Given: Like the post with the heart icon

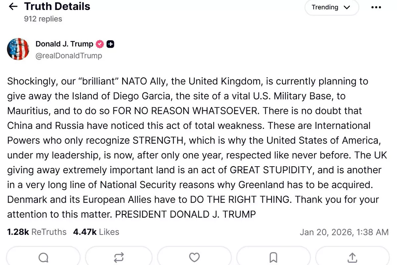Looking at the screenshot, I should click(x=194, y=257).
